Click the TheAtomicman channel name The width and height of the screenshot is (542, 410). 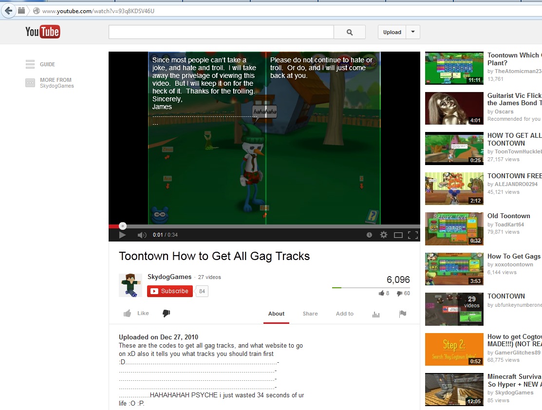click(x=518, y=71)
